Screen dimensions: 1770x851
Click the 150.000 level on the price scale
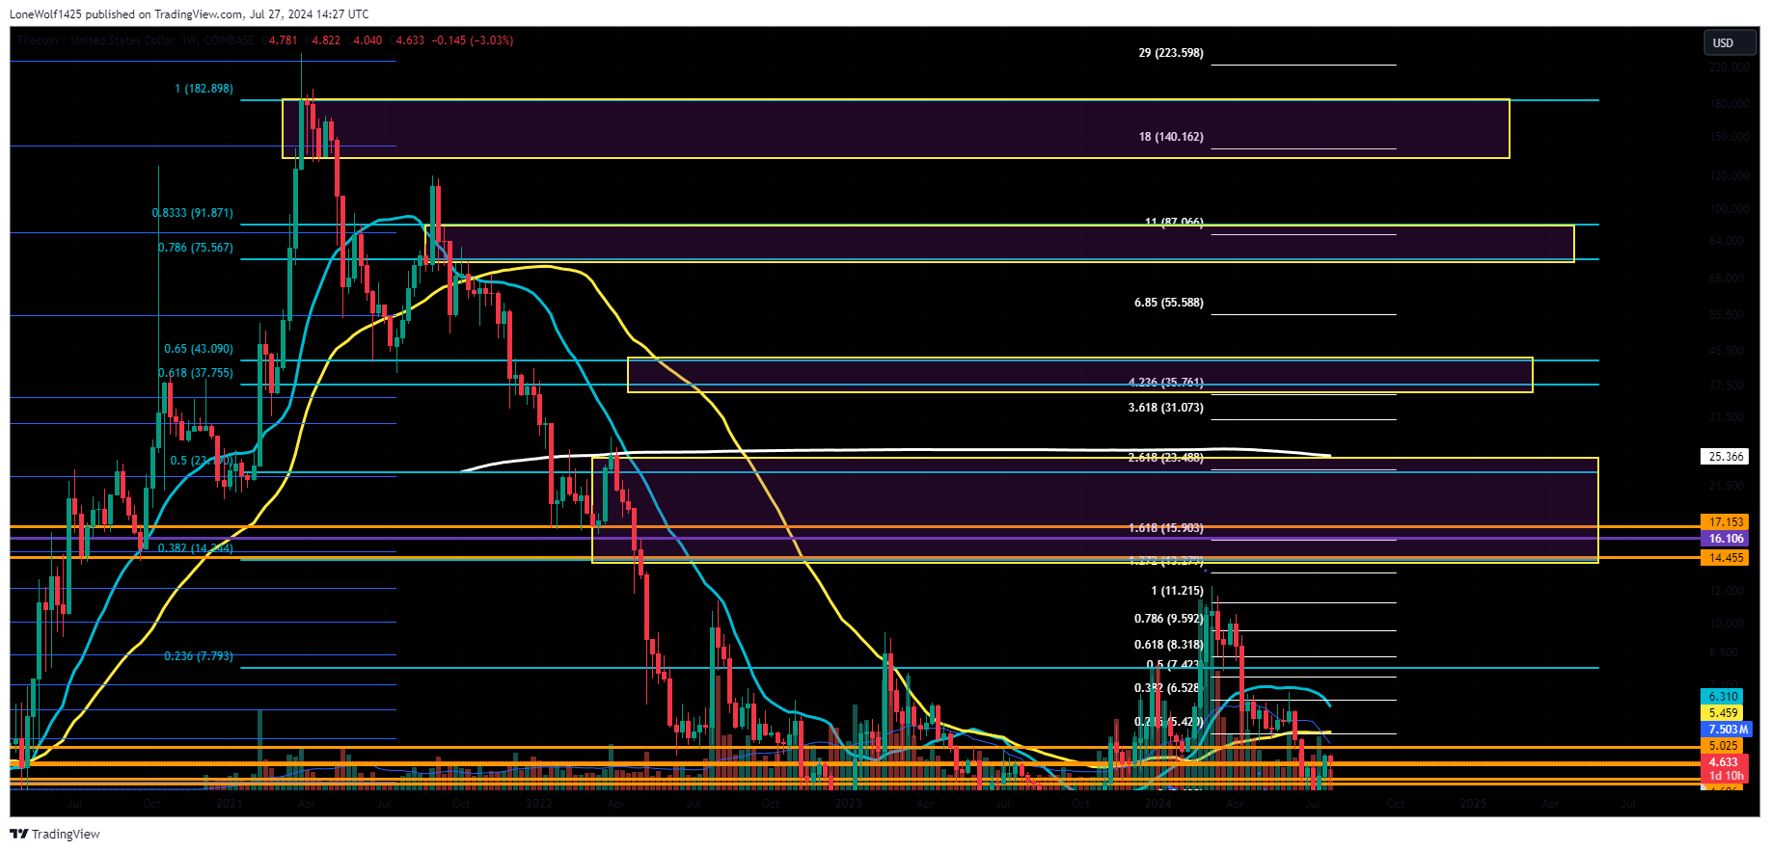[x=1729, y=137]
